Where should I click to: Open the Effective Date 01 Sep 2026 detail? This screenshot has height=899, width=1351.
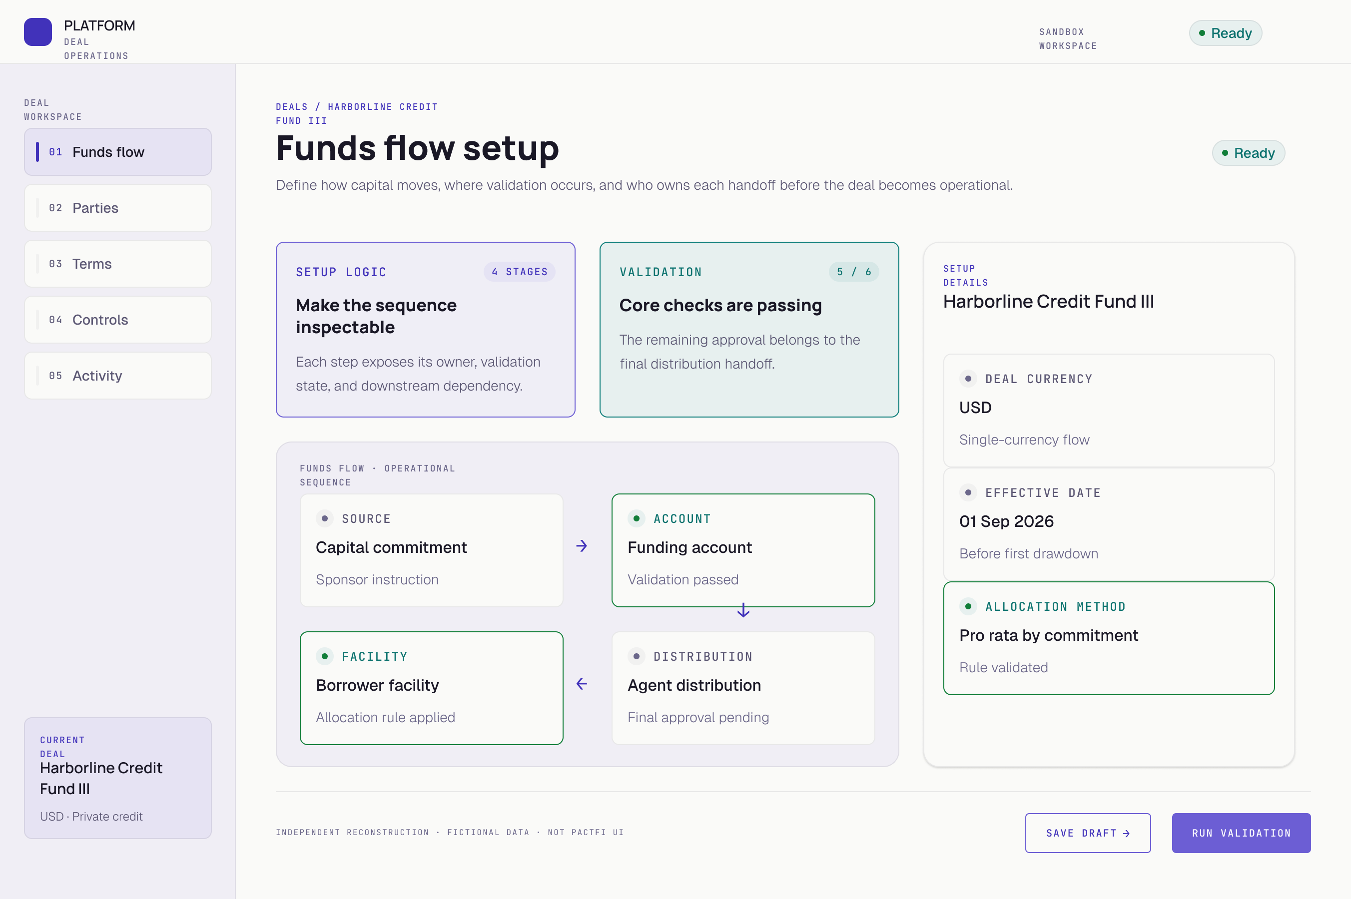pyautogui.click(x=1109, y=524)
